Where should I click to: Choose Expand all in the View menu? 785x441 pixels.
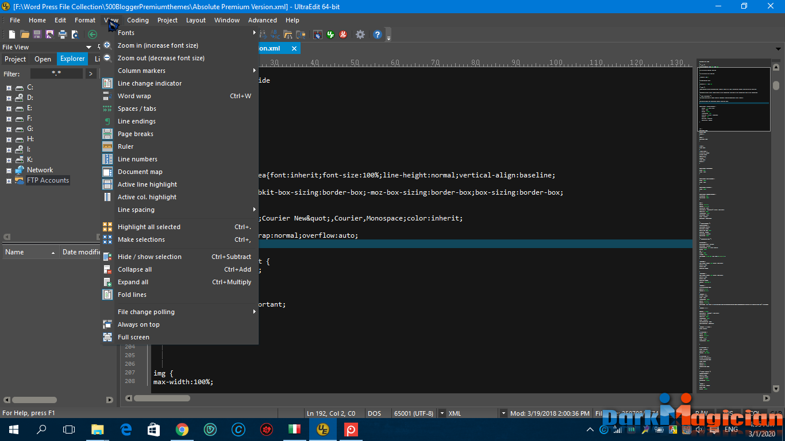click(x=179, y=282)
